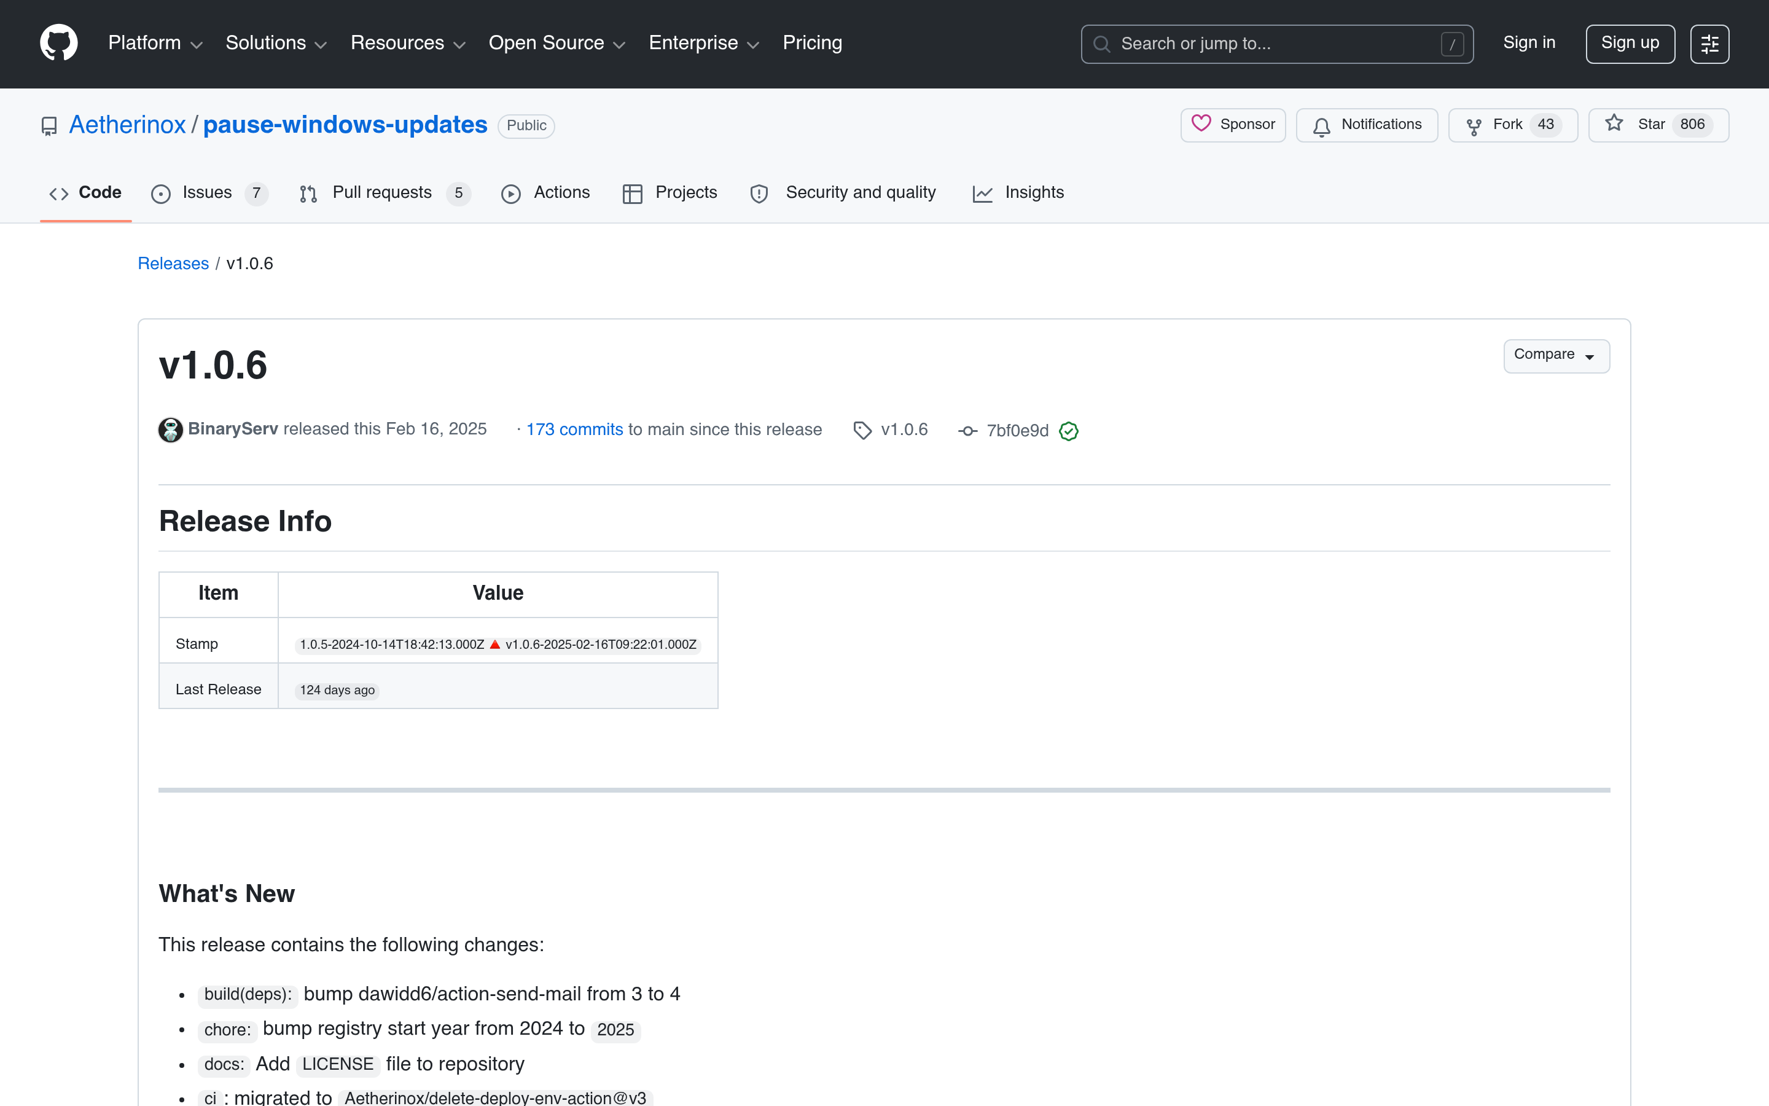Open the appearance settings sliders icon
The height and width of the screenshot is (1106, 1769).
coord(1709,44)
